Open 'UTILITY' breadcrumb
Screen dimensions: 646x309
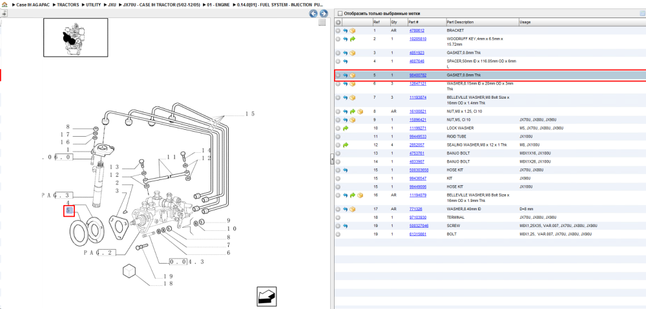[x=93, y=5]
